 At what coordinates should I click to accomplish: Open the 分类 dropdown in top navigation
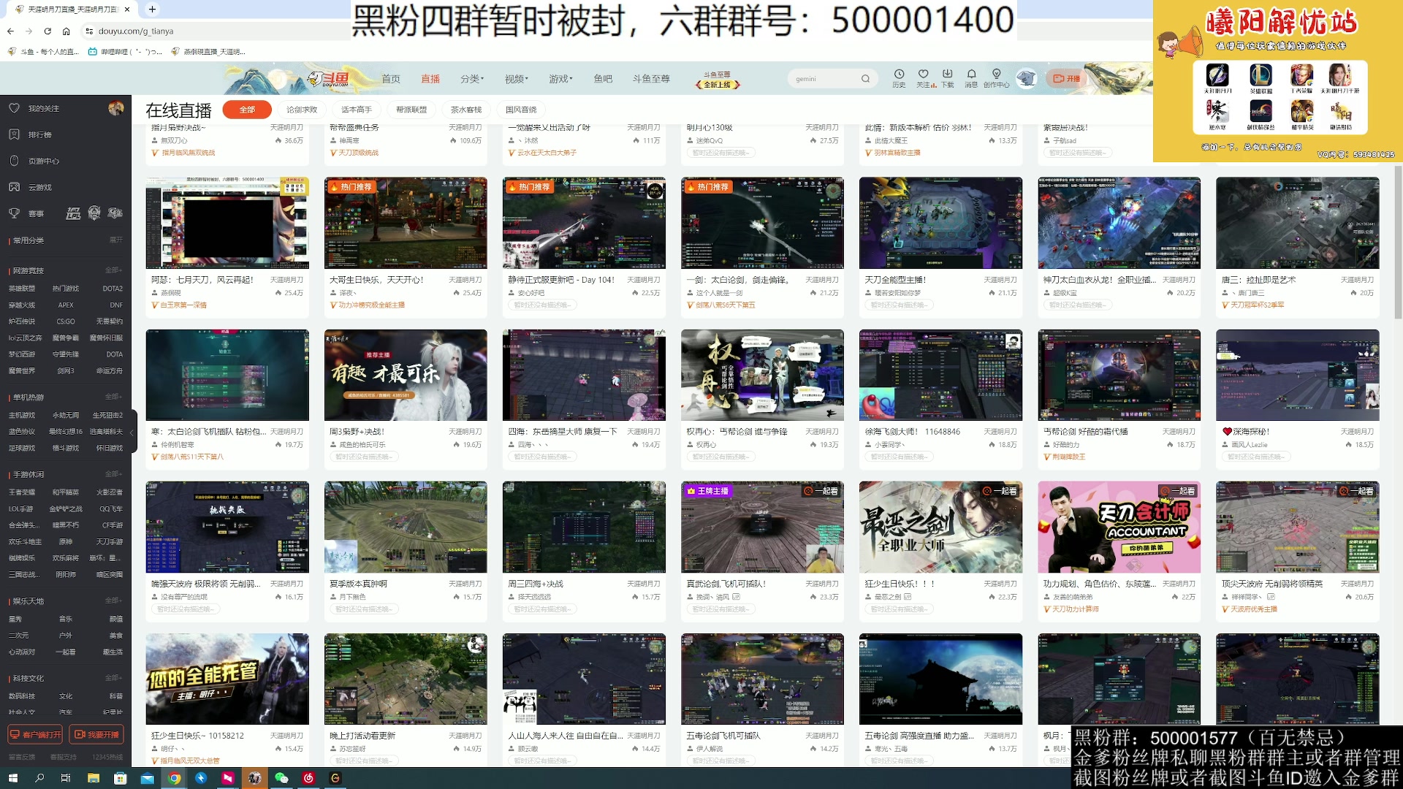471,79
